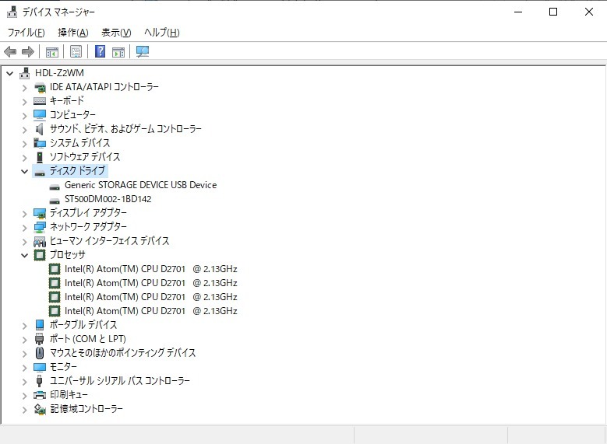Click the blue Help question mark icon

100,51
